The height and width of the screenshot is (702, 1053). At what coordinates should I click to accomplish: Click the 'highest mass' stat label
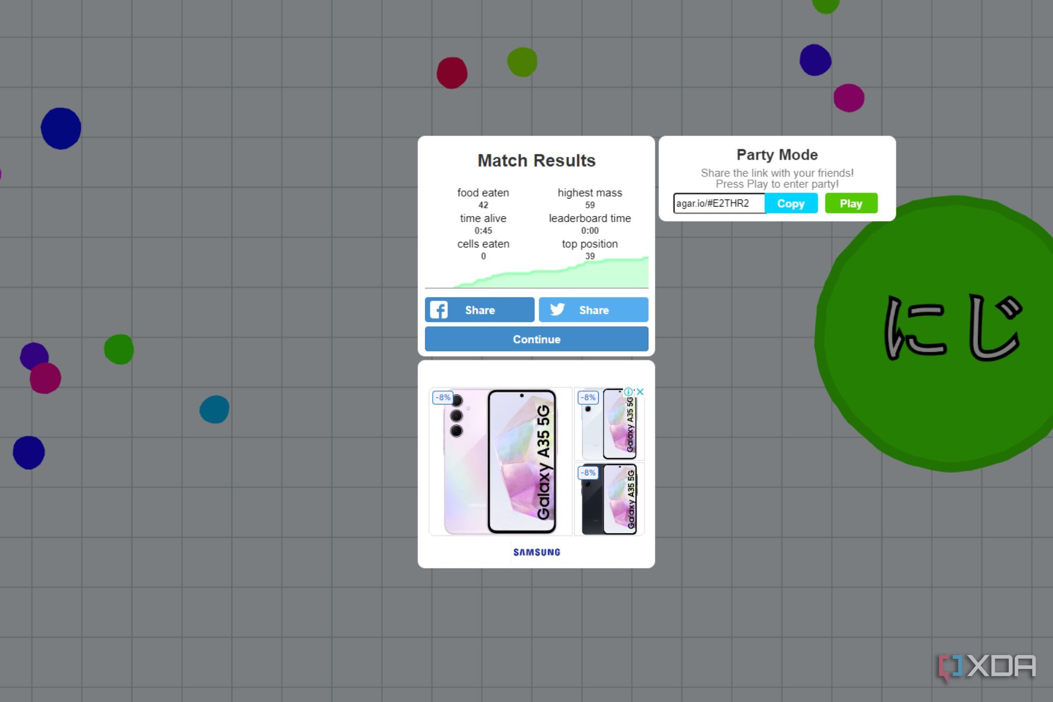(x=590, y=193)
